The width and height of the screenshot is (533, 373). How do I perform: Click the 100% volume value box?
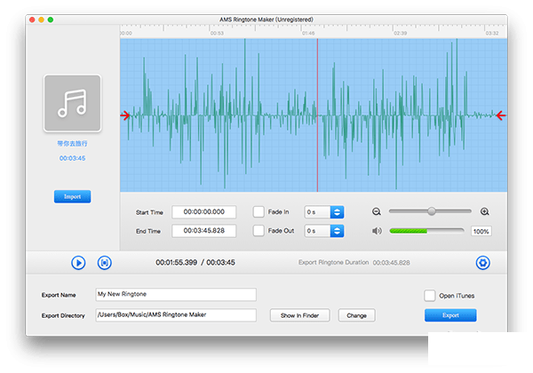tap(481, 231)
